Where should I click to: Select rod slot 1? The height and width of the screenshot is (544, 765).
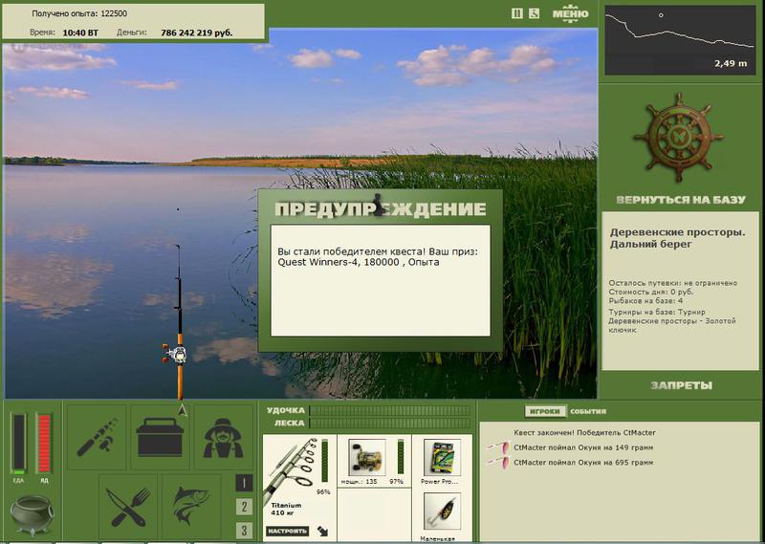[x=244, y=483]
